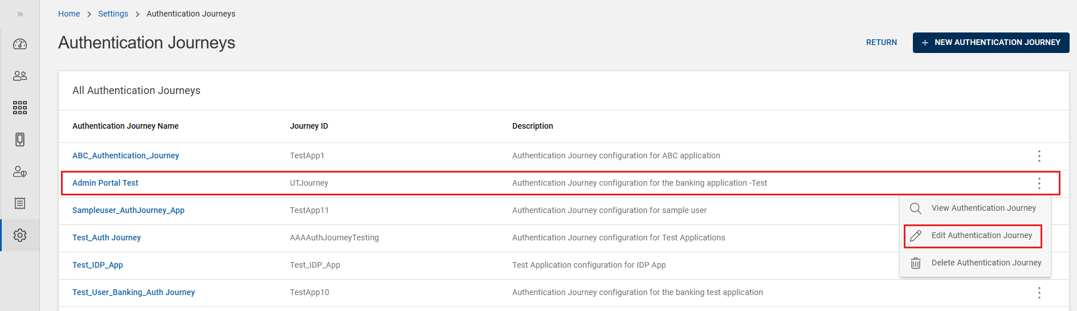The image size is (1077, 311).
Task: Open the Settings gear icon in sidebar
Action: (20, 235)
